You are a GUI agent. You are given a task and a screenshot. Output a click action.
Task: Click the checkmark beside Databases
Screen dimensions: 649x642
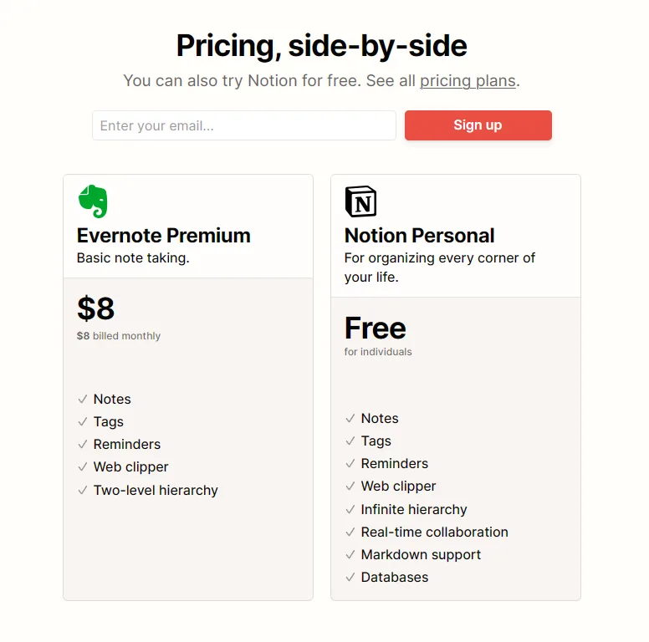350,578
